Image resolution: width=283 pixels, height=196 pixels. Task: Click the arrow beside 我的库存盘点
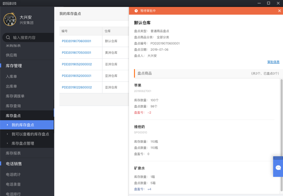[8, 125]
